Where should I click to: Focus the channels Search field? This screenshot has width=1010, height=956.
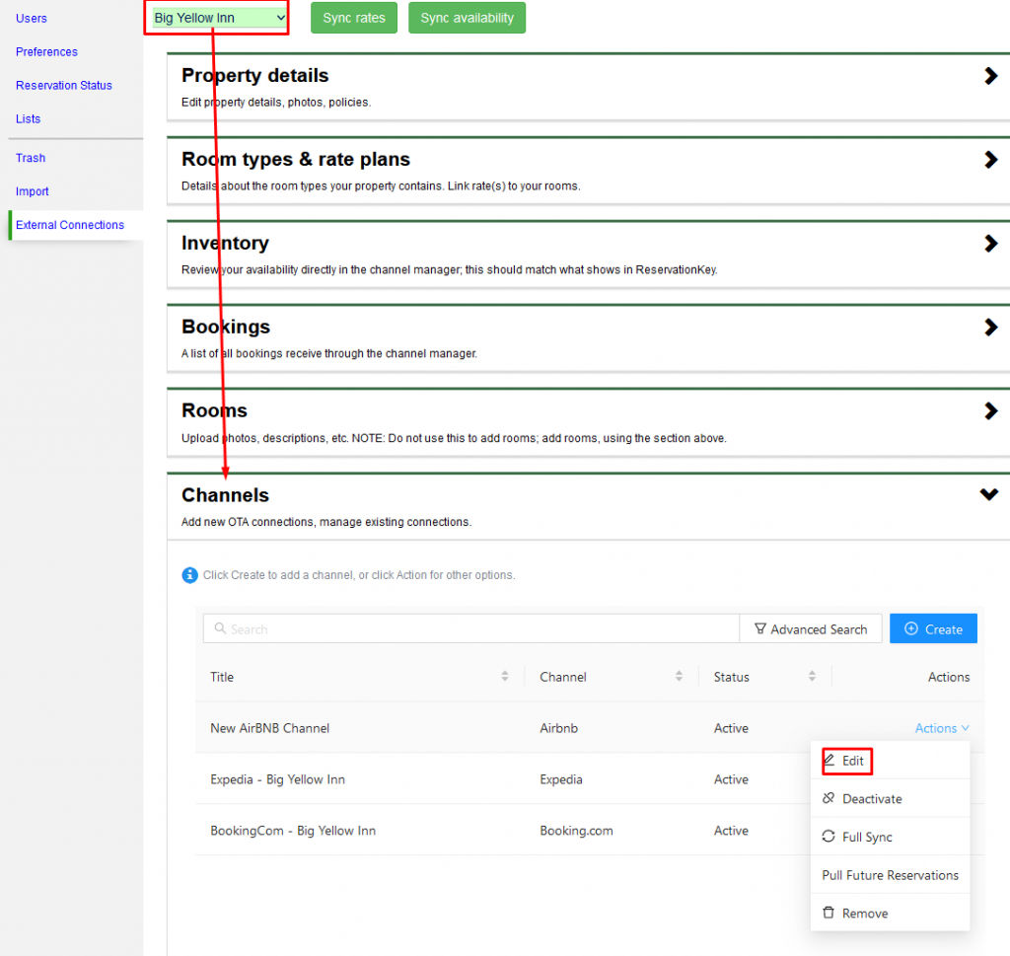[470, 628]
